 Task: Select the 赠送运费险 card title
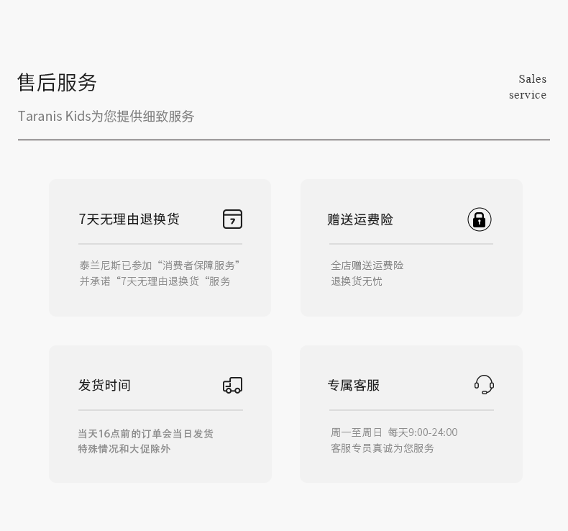(360, 219)
